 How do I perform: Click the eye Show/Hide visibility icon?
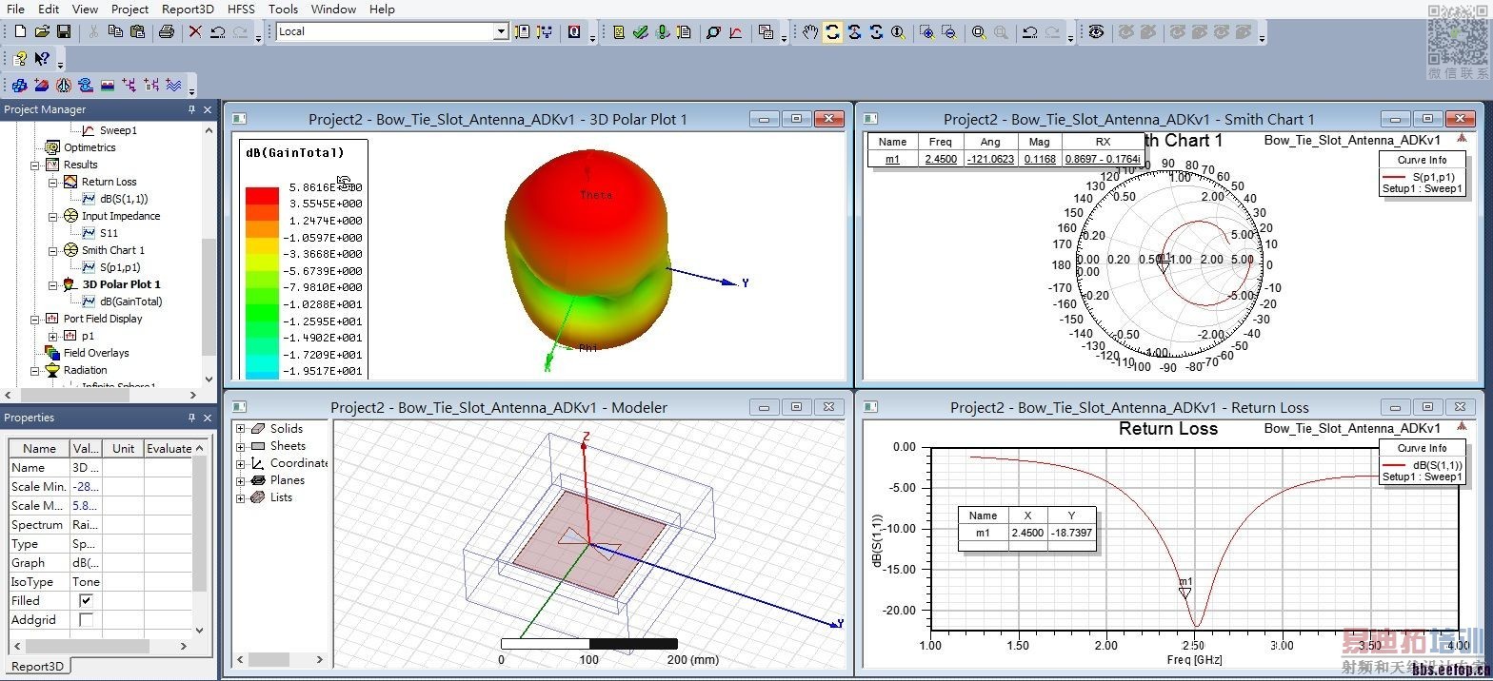click(x=1097, y=32)
